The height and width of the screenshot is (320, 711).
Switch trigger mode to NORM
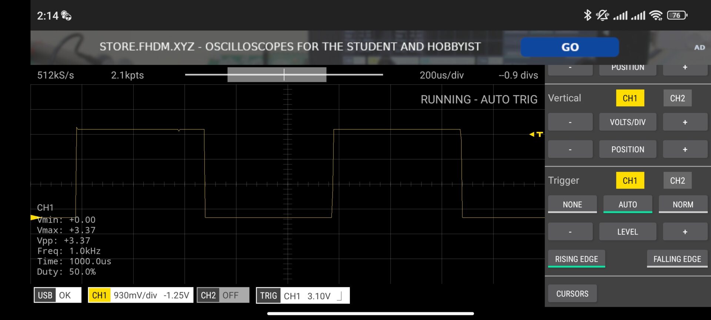tap(683, 204)
